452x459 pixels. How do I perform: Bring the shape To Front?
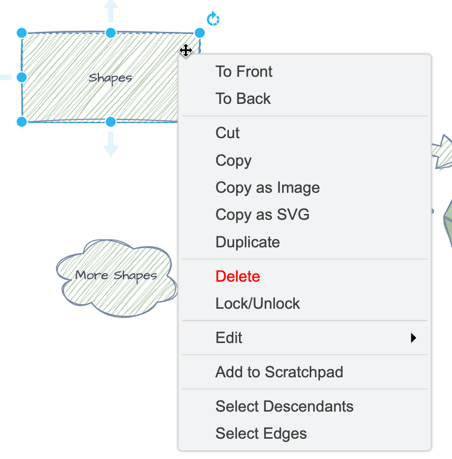[x=244, y=72]
